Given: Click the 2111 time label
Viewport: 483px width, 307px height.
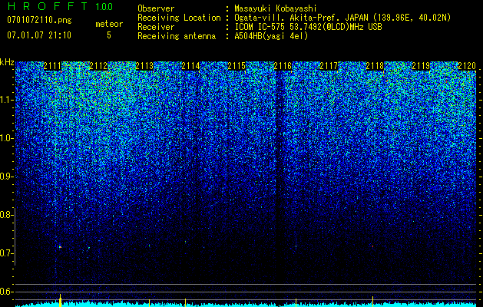Looking at the screenshot, I should tap(52, 66).
